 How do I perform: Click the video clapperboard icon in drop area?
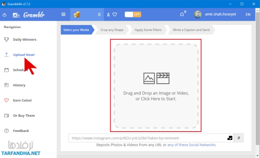pyautogui.click(x=163, y=78)
